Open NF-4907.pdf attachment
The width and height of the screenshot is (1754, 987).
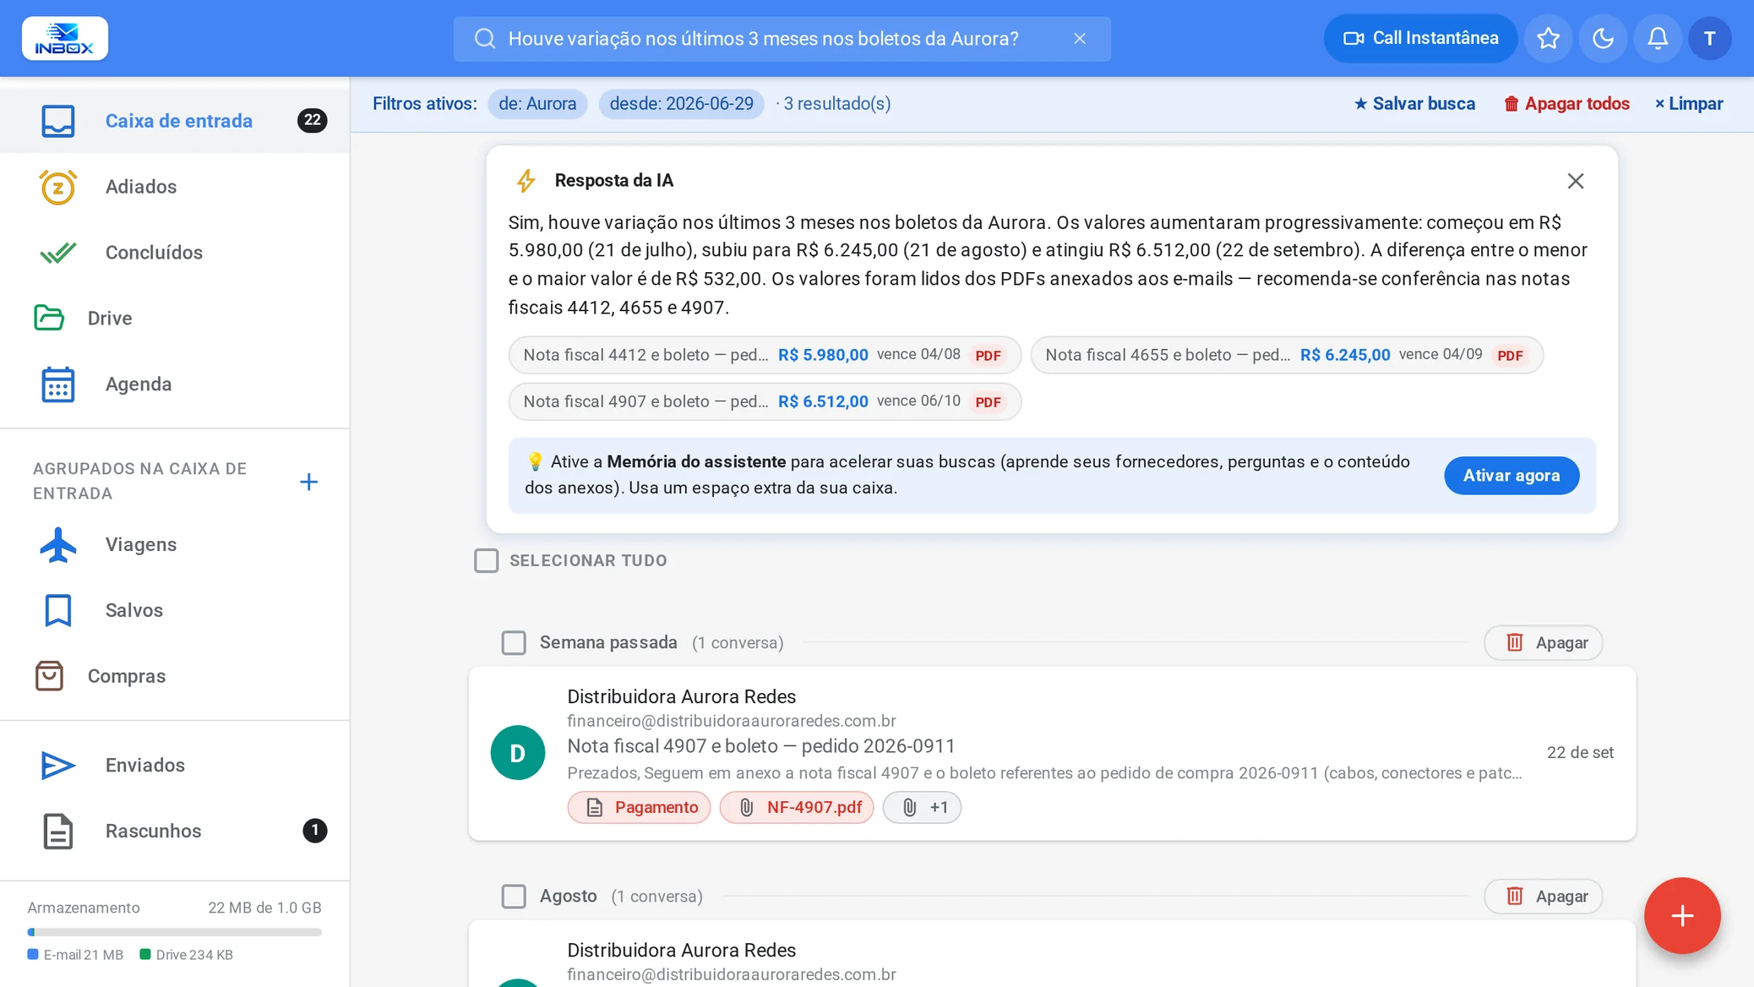pyautogui.click(x=796, y=807)
